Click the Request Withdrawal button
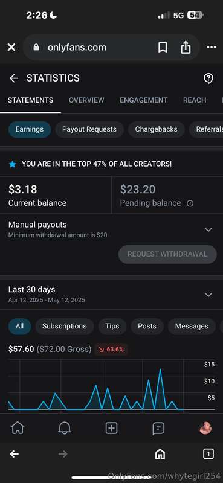Viewport: 223px width, 483px height. (x=167, y=254)
